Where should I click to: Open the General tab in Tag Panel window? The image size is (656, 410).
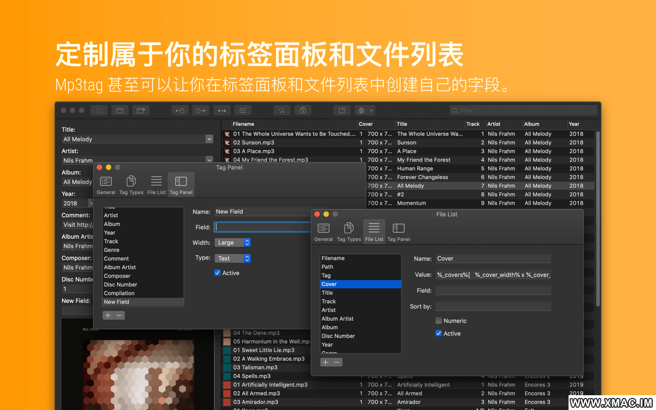click(x=106, y=185)
